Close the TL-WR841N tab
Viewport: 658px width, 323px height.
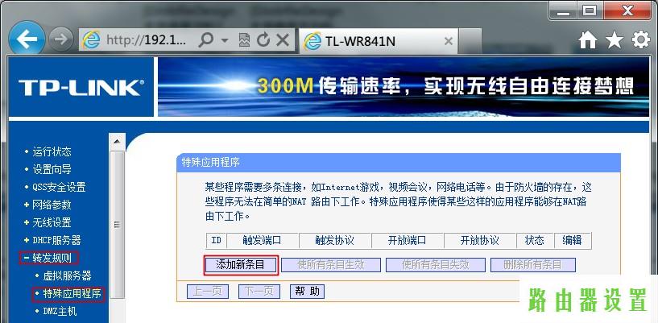[448, 41]
